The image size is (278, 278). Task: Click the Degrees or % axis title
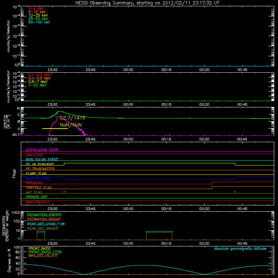(9, 261)
